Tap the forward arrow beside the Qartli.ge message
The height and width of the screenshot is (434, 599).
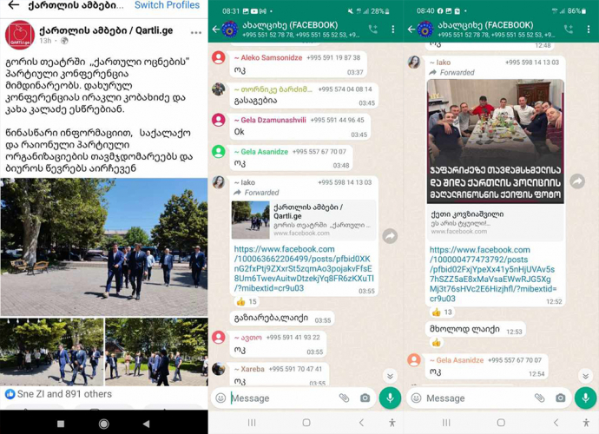click(x=390, y=236)
